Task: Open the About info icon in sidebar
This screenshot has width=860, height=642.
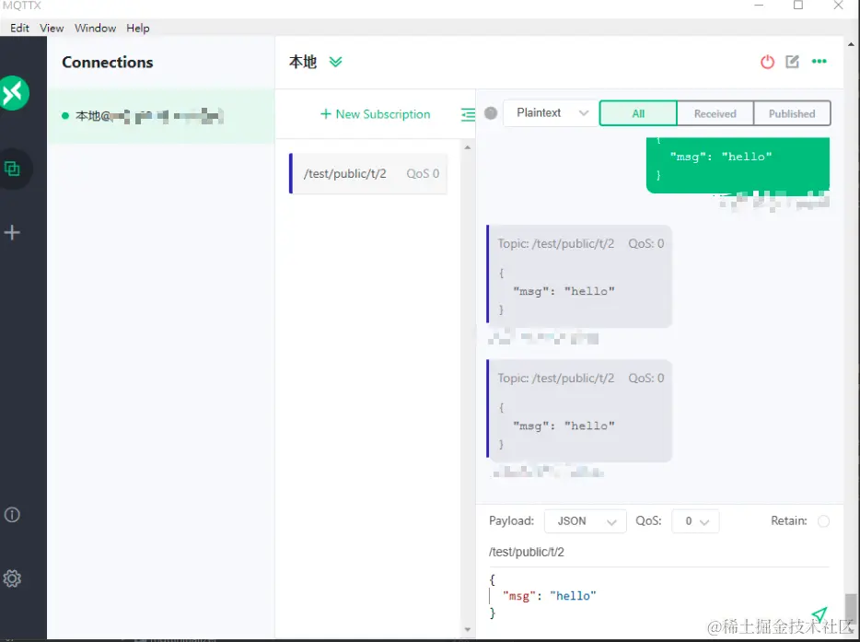Action: click(x=12, y=514)
